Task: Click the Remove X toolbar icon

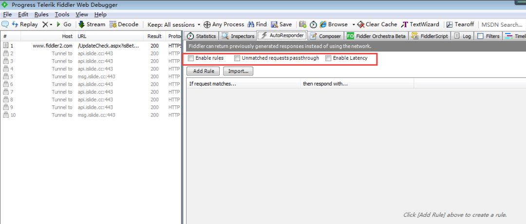Action: pyautogui.click(x=45, y=24)
